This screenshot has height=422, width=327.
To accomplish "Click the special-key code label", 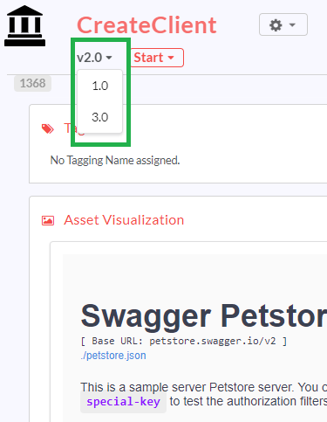I will [x=123, y=402].
